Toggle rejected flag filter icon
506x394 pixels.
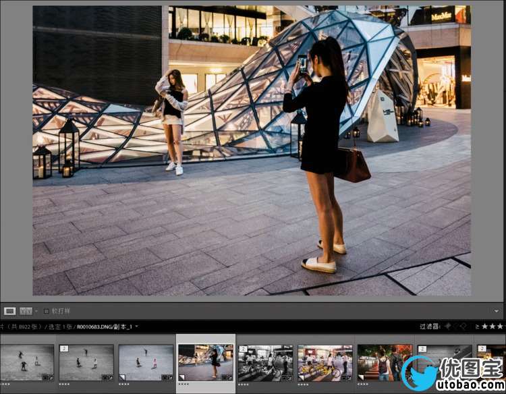coord(463,327)
